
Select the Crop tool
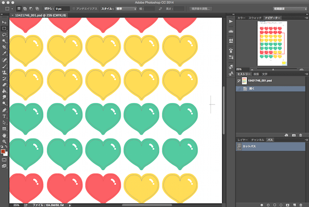click(4, 47)
